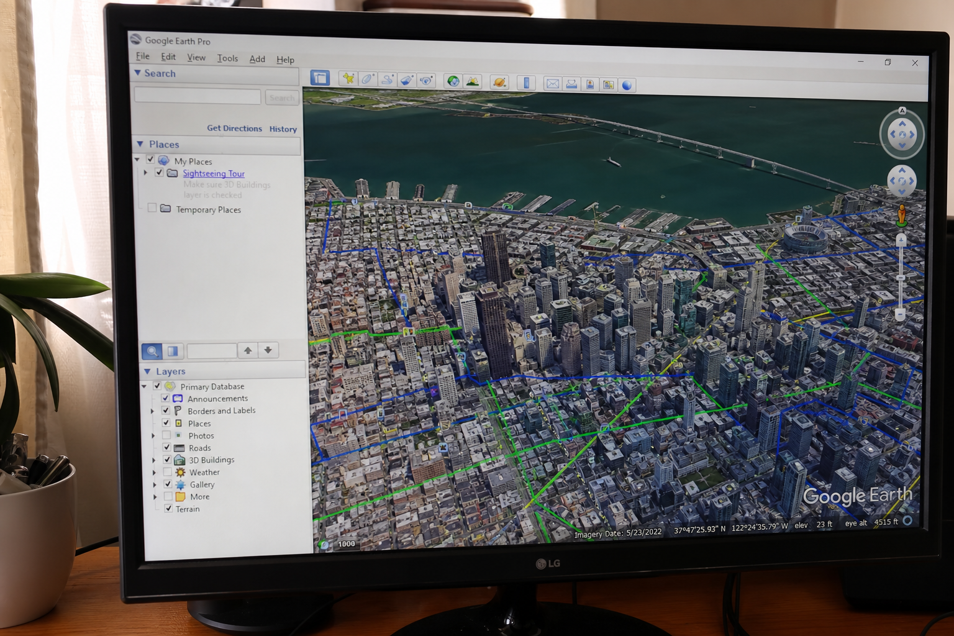Expand the Gallery layer arrow

click(x=154, y=484)
